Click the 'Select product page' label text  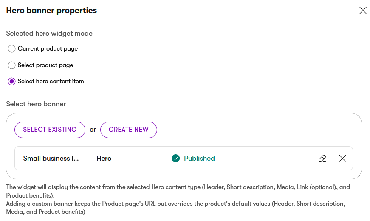tap(45, 65)
